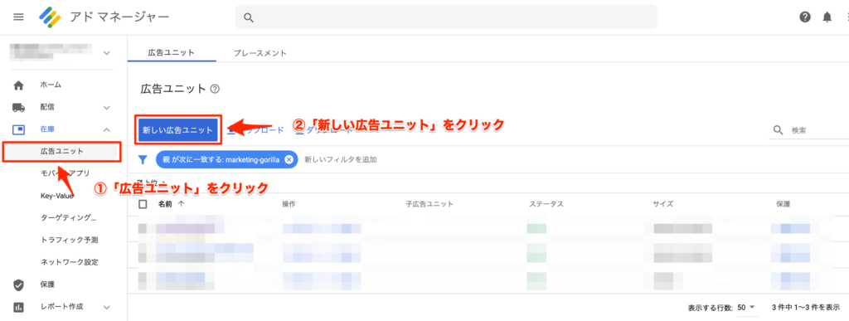Open the hamburger main menu

tap(18, 17)
